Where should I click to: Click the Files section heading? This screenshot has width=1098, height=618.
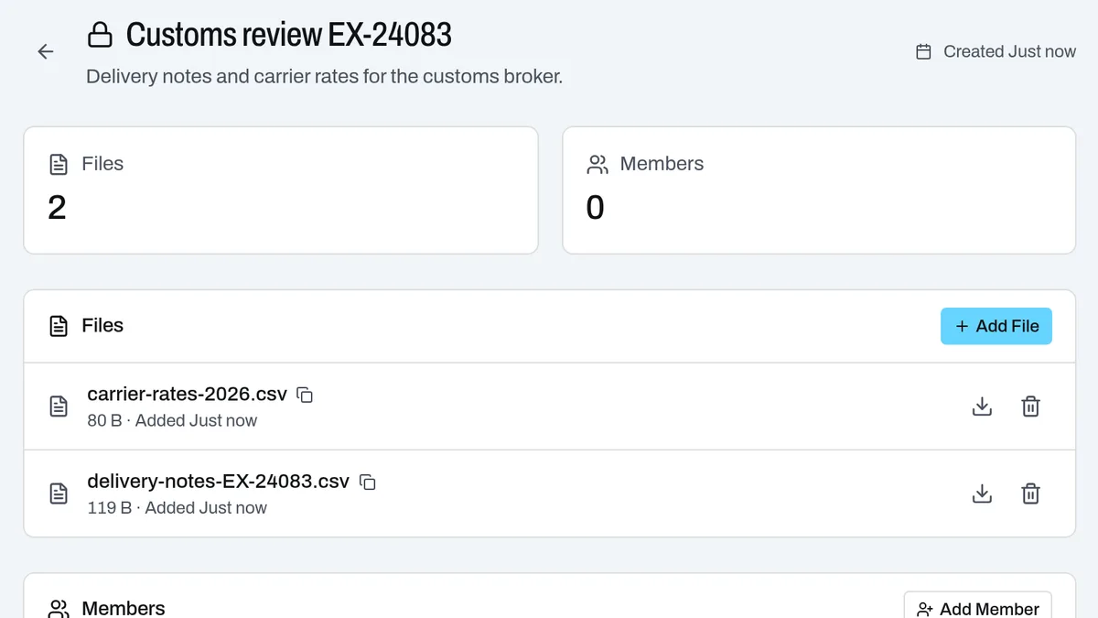click(102, 326)
